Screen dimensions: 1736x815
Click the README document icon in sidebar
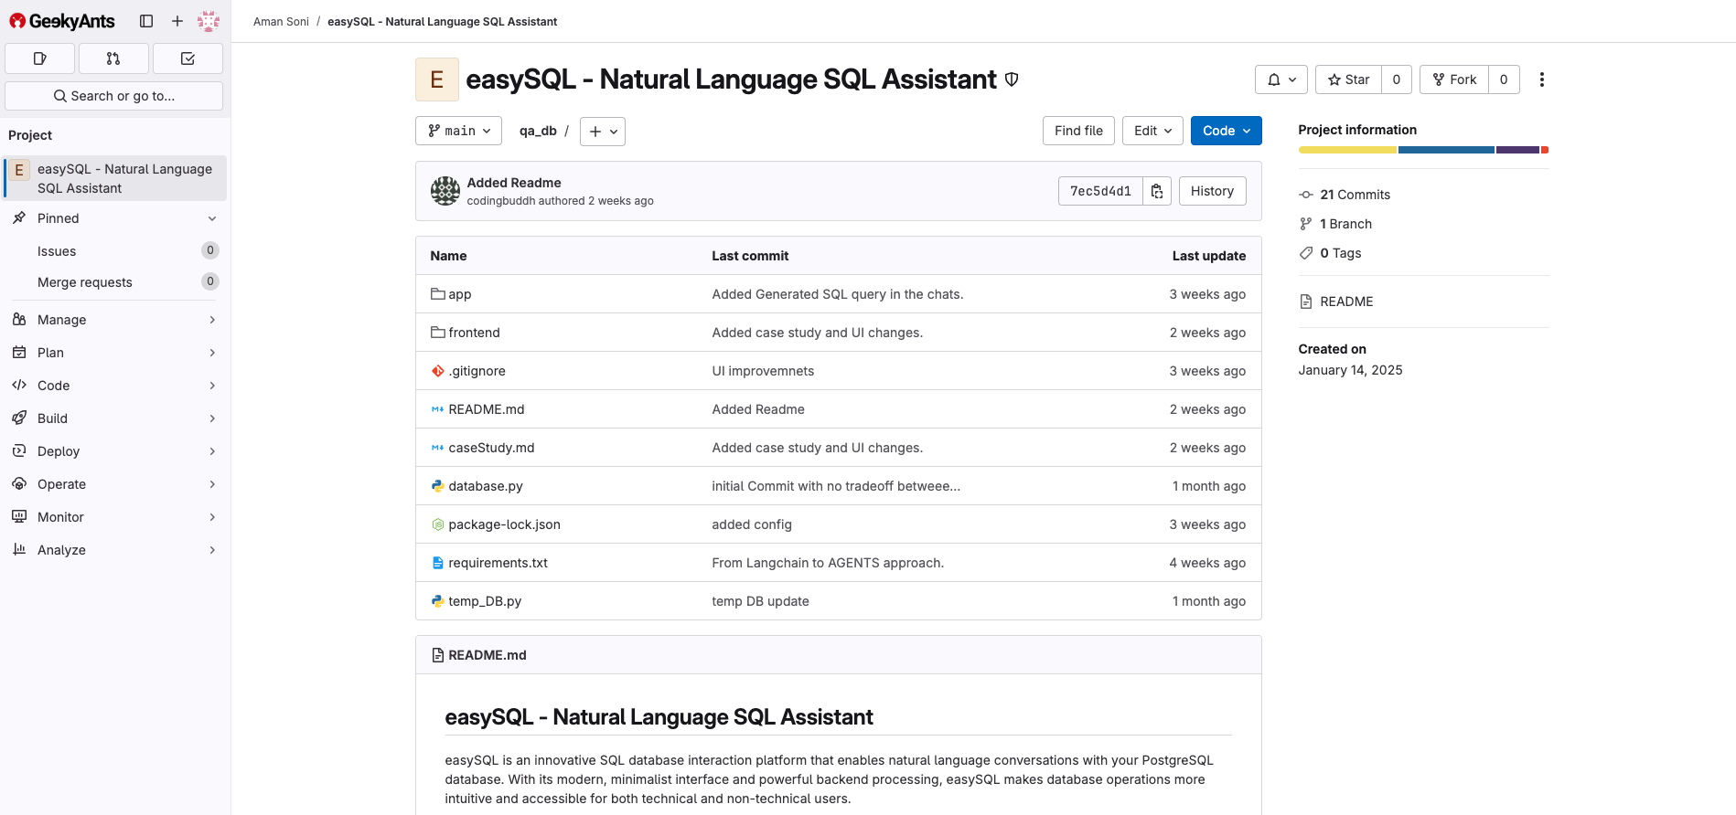pos(1306,302)
